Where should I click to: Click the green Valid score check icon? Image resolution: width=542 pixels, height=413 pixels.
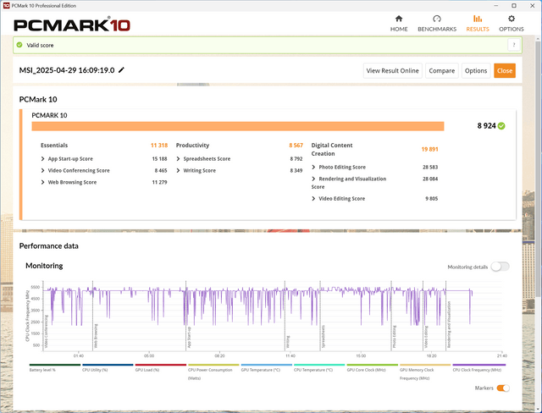click(x=19, y=45)
